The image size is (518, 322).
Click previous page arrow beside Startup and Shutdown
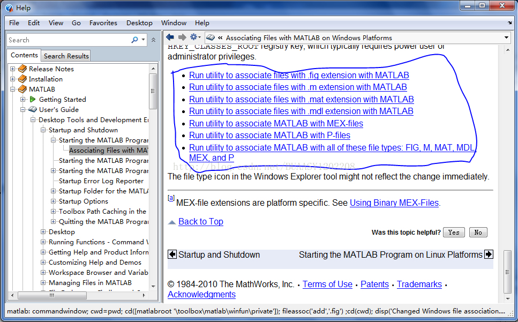pyautogui.click(x=172, y=254)
